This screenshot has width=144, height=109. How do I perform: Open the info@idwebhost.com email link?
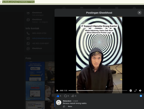[x=42, y=38]
